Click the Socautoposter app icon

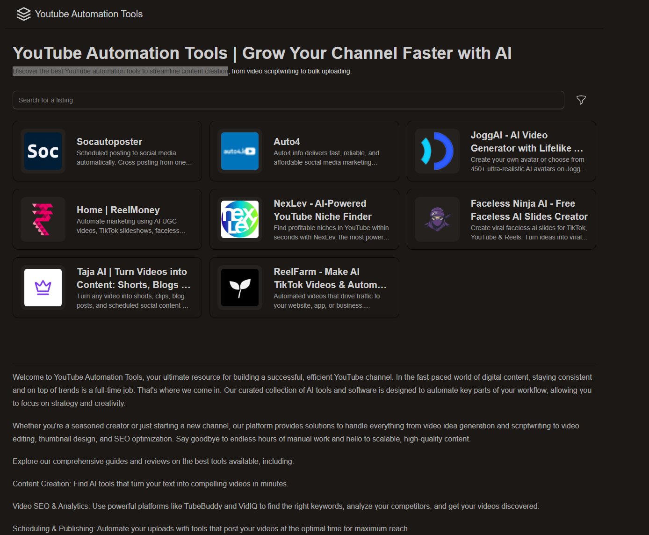click(43, 151)
